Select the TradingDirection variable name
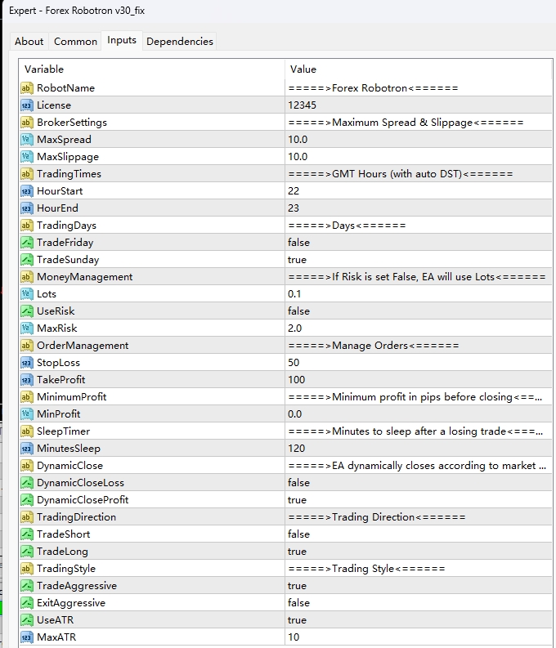The width and height of the screenshot is (556, 648). (77, 517)
